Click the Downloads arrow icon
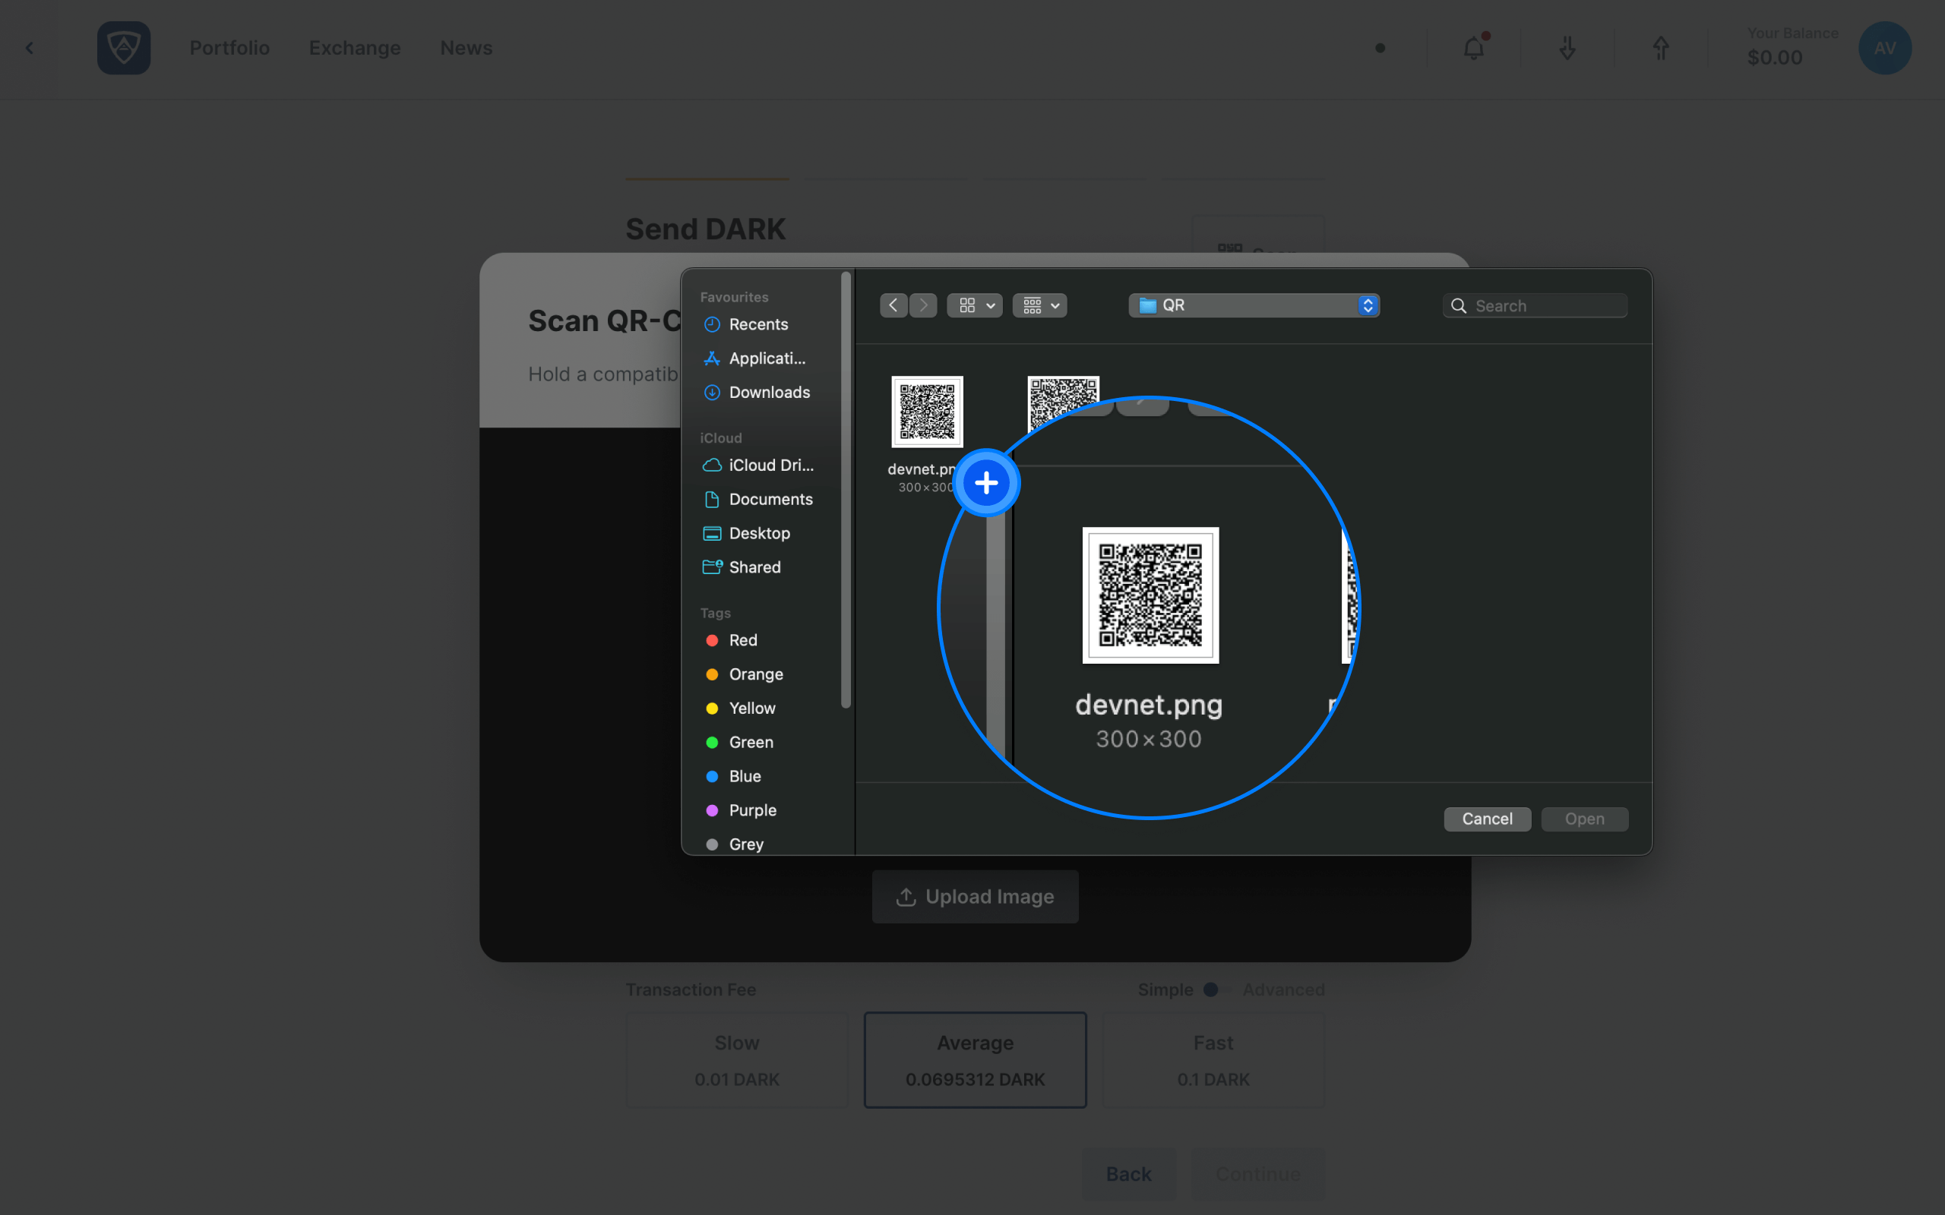1945x1215 pixels. point(712,392)
